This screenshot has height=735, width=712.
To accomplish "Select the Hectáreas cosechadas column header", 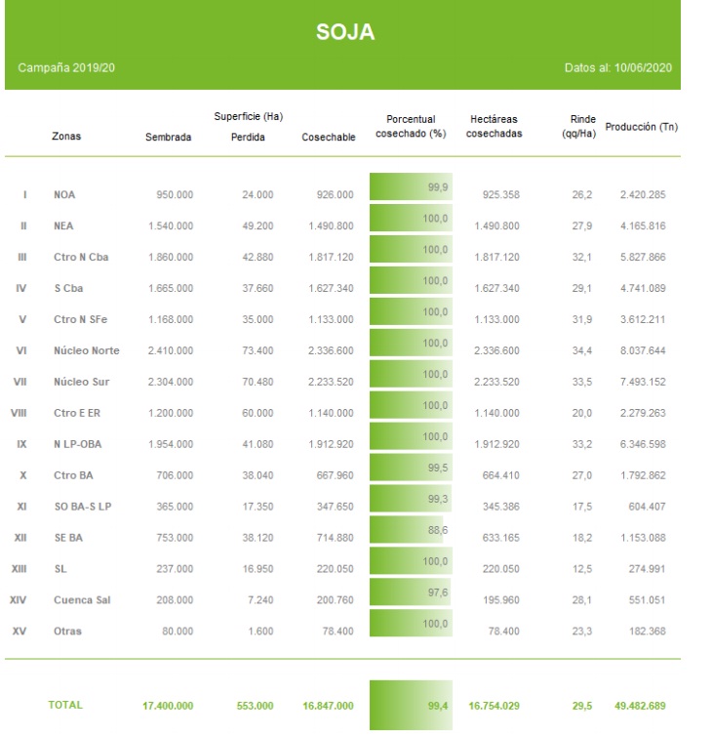I will (493, 126).
